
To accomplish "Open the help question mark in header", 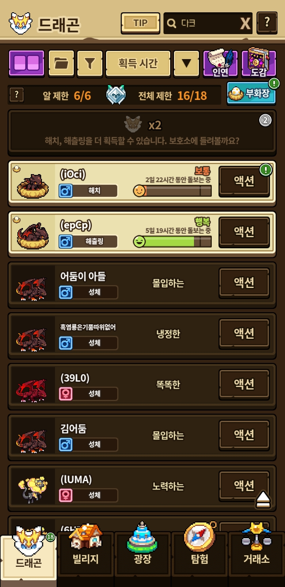I will [267, 23].
